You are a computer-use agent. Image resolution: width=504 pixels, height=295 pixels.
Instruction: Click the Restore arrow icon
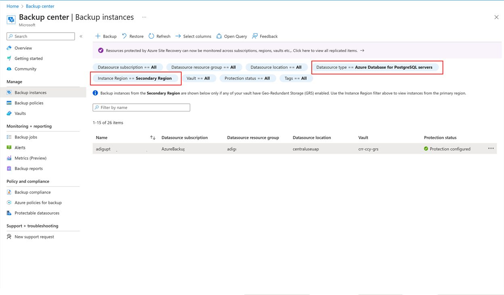[x=124, y=36]
